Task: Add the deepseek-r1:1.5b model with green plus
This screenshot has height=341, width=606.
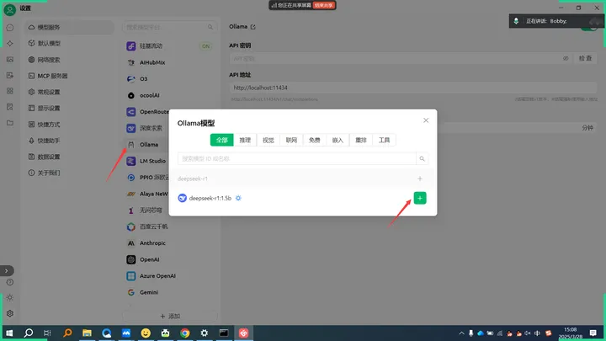Action: [x=420, y=198]
